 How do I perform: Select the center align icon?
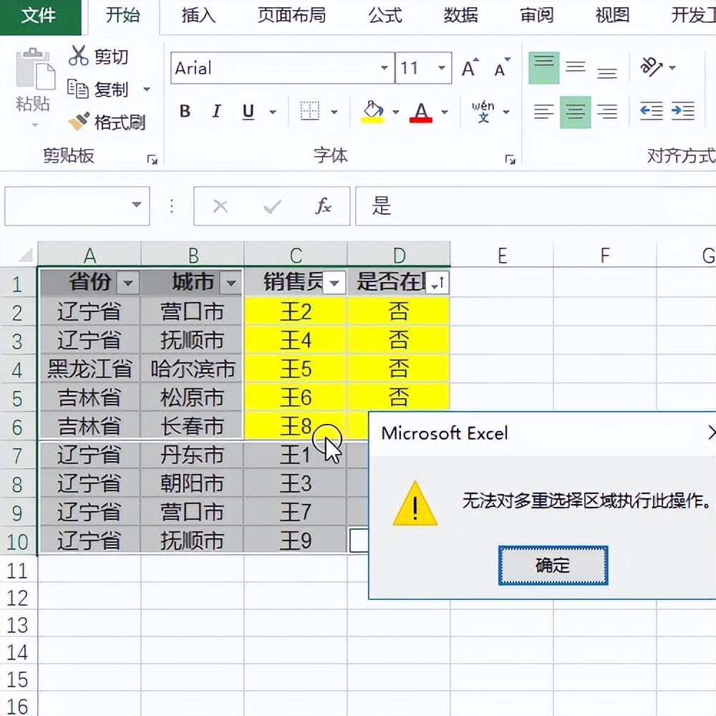pyautogui.click(x=575, y=112)
